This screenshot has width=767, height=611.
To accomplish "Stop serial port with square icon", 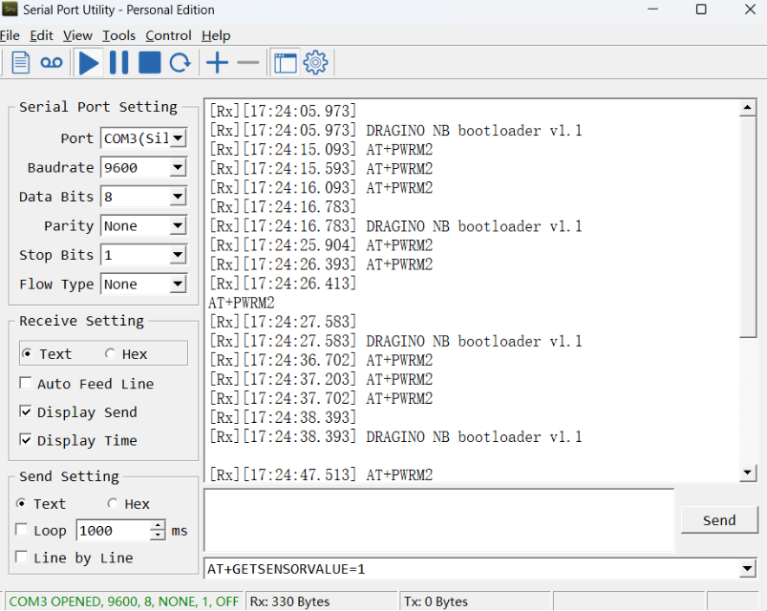I will point(150,63).
